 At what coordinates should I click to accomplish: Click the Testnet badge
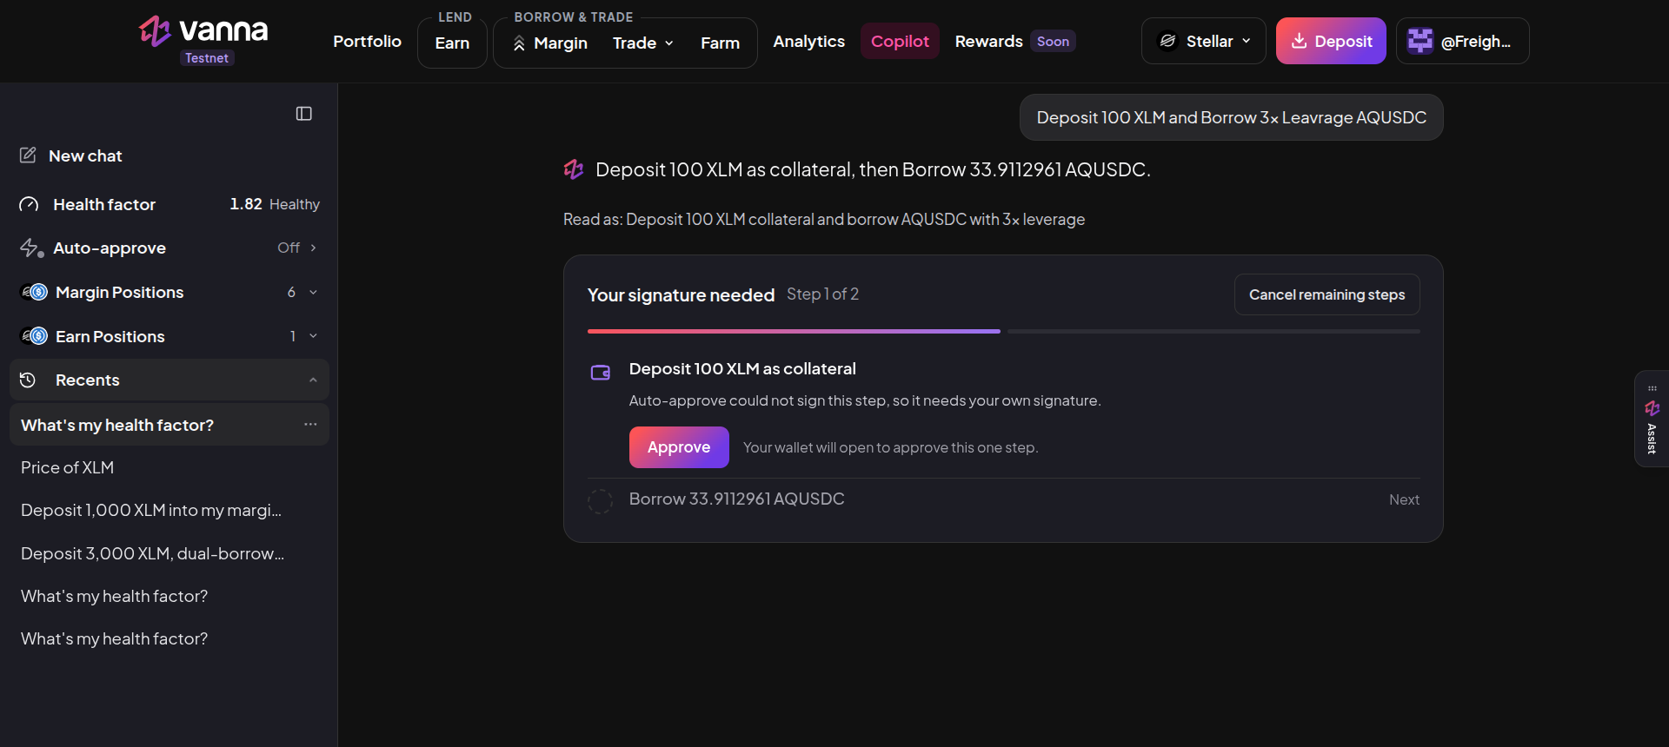tap(207, 58)
